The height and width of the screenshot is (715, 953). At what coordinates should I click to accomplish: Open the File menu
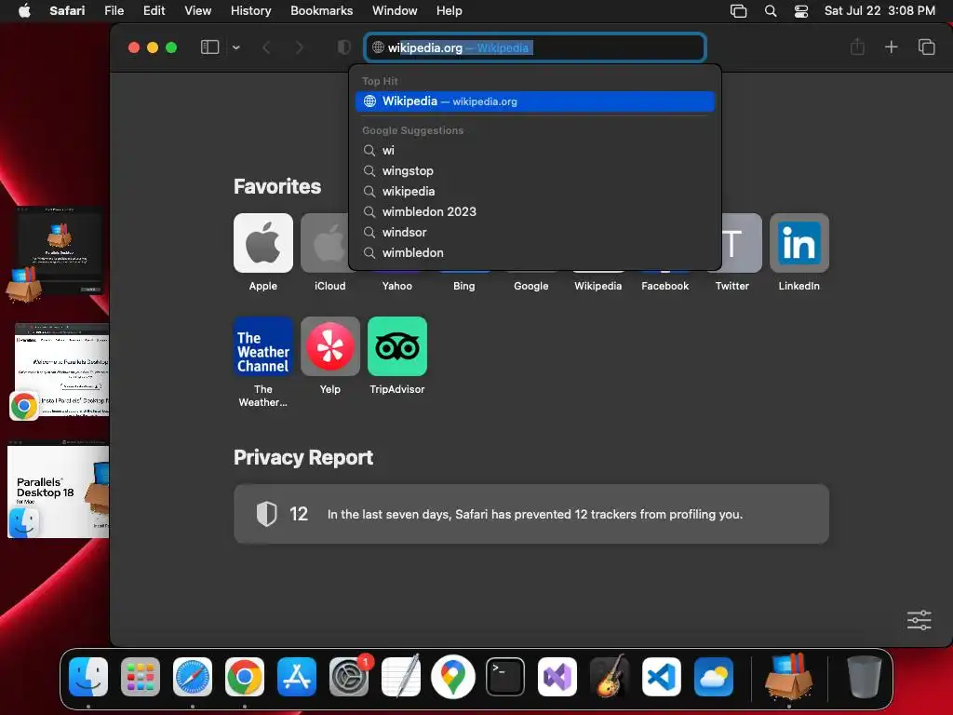pyautogui.click(x=114, y=11)
